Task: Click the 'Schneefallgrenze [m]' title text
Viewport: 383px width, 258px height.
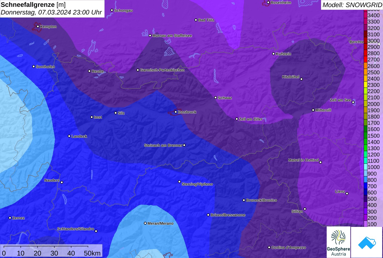Action: 33,5
